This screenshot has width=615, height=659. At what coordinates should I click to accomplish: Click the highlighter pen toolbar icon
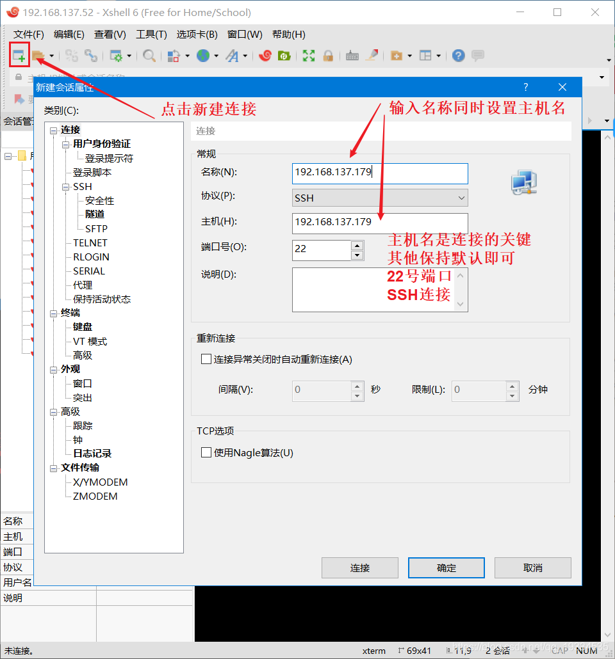[x=372, y=56]
